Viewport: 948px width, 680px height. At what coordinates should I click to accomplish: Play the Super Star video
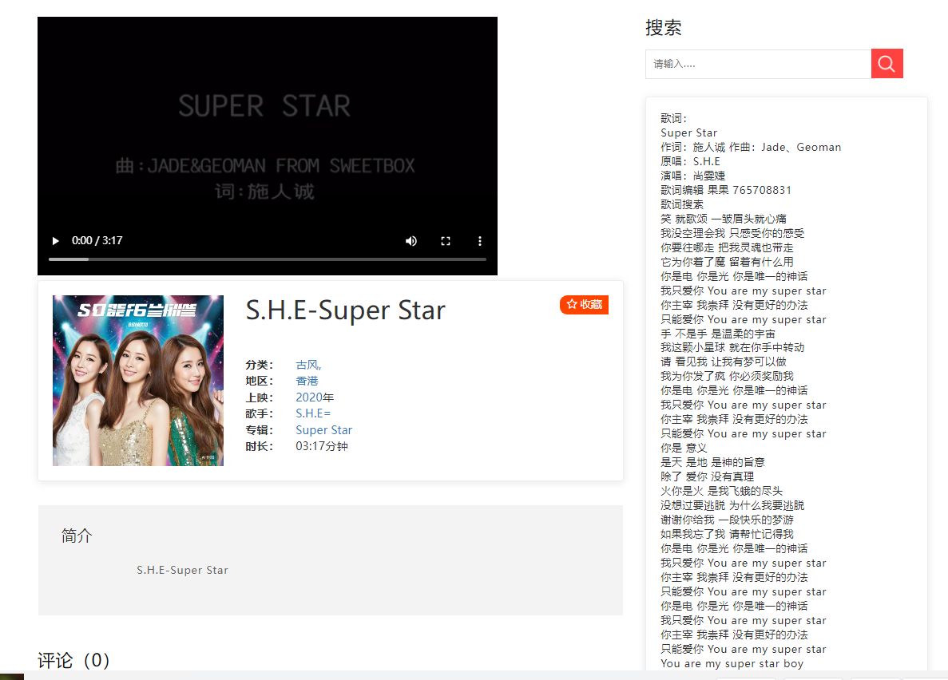(56, 240)
